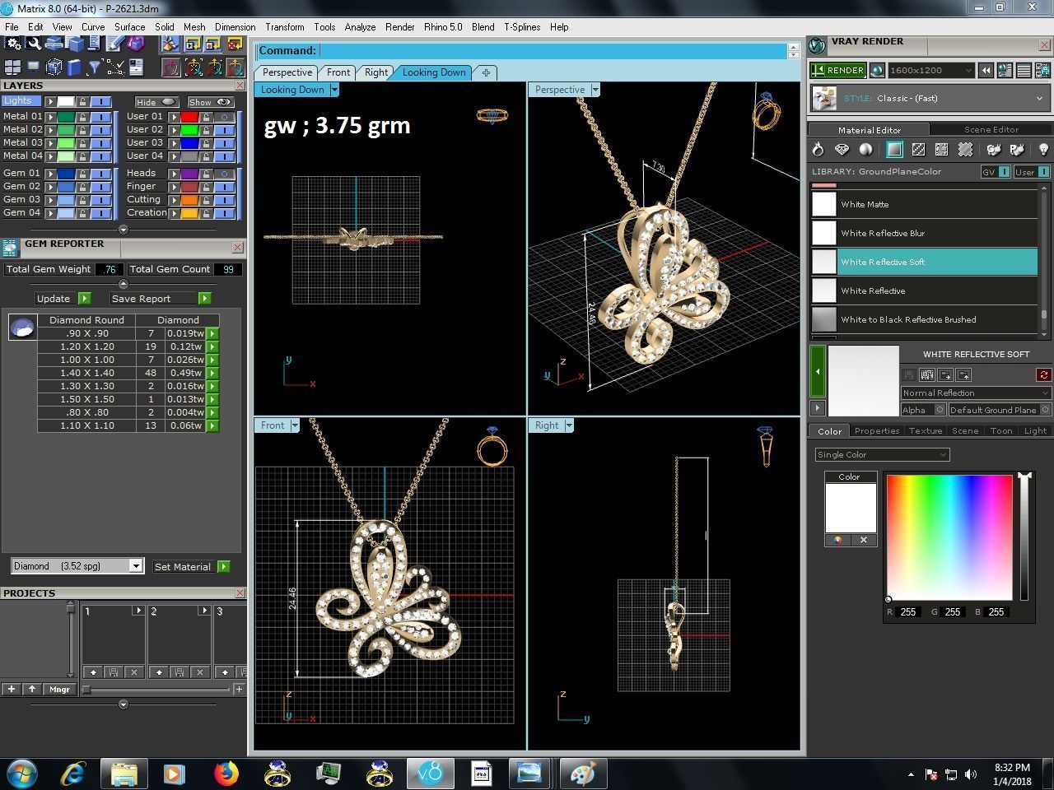Click the wrench tool icon in top toolbar
The width and height of the screenshot is (1054, 790).
click(34, 43)
